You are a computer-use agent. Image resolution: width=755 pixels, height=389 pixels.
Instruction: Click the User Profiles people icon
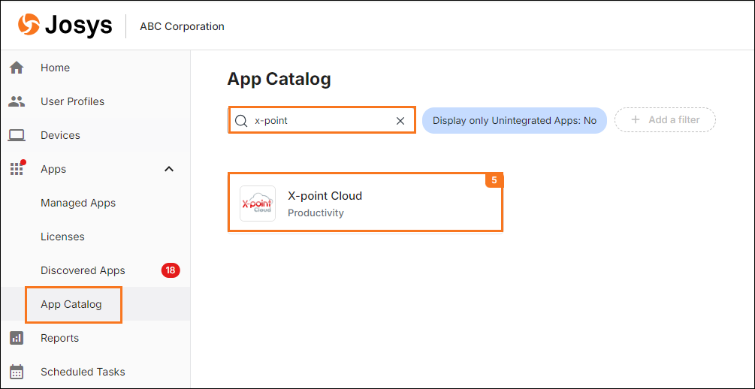17,101
